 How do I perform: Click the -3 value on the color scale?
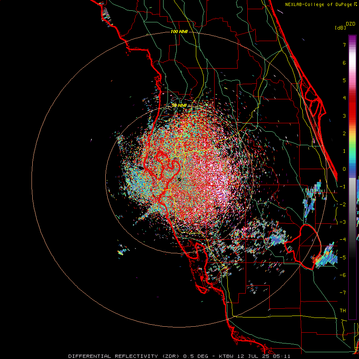343,222
